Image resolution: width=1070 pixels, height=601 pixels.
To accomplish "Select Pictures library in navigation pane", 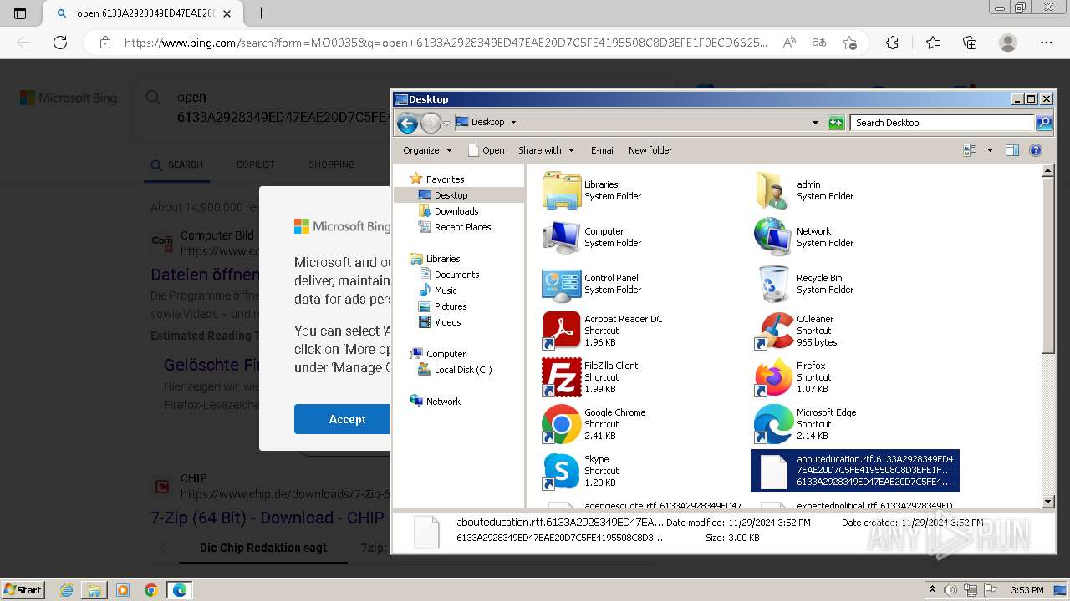I will coord(451,306).
